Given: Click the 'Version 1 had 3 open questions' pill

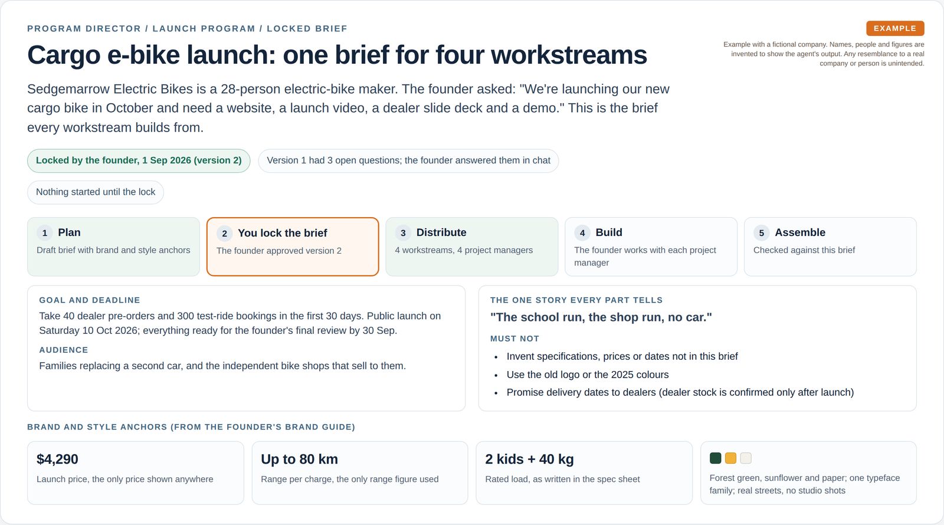Looking at the screenshot, I should (x=408, y=160).
